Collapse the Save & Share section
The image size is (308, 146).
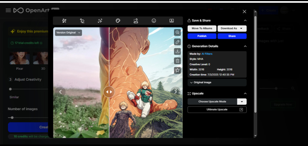(x=245, y=21)
